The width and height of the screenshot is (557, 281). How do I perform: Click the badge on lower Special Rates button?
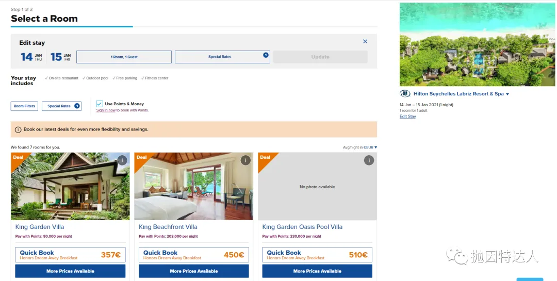77,106
